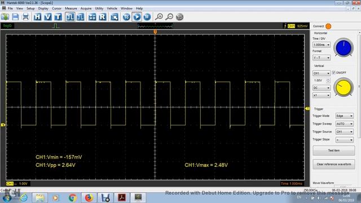Open the Acquire menu
361x203 pixels.
coord(86,8)
